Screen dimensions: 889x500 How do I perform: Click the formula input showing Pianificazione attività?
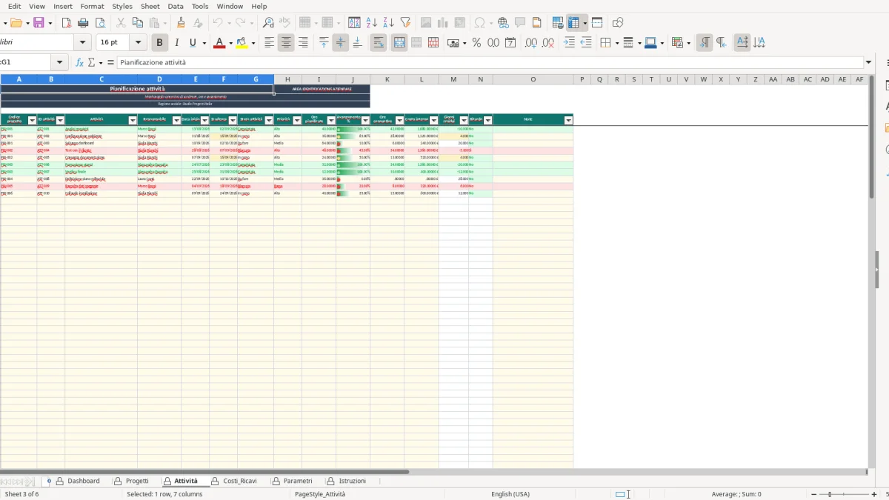(490, 63)
